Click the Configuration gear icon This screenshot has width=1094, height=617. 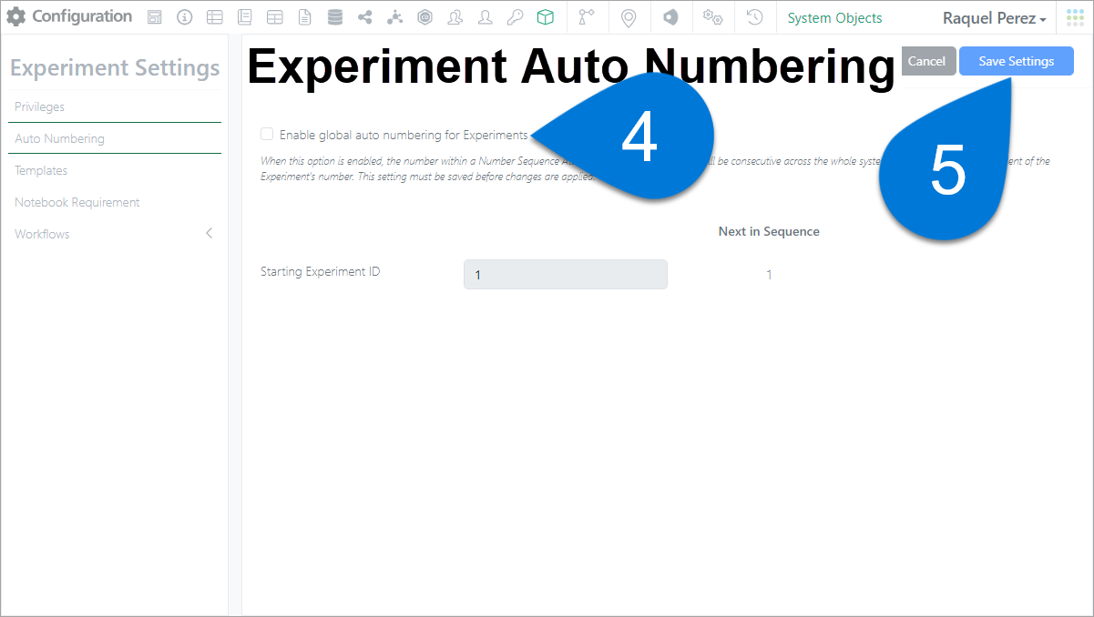(16, 17)
